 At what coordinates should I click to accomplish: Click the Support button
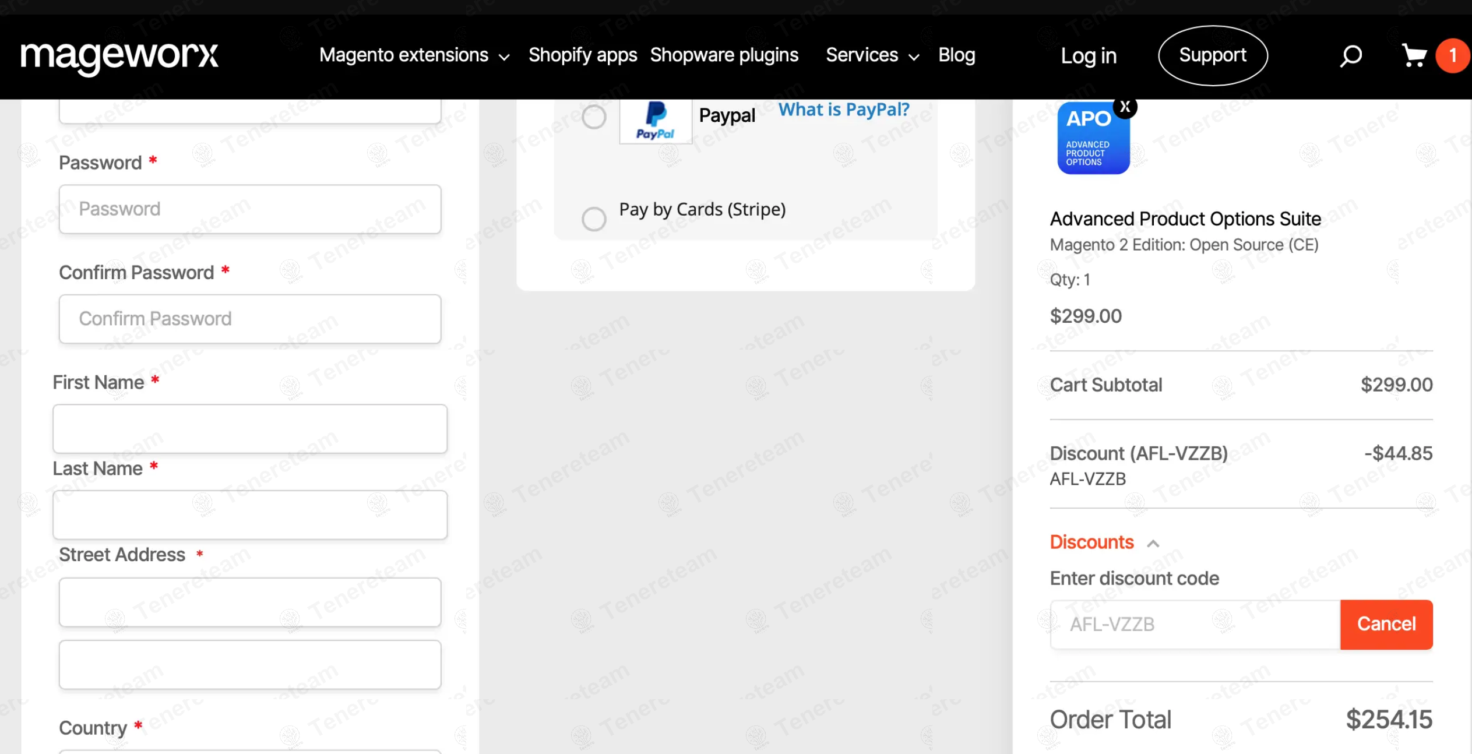tap(1213, 55)
